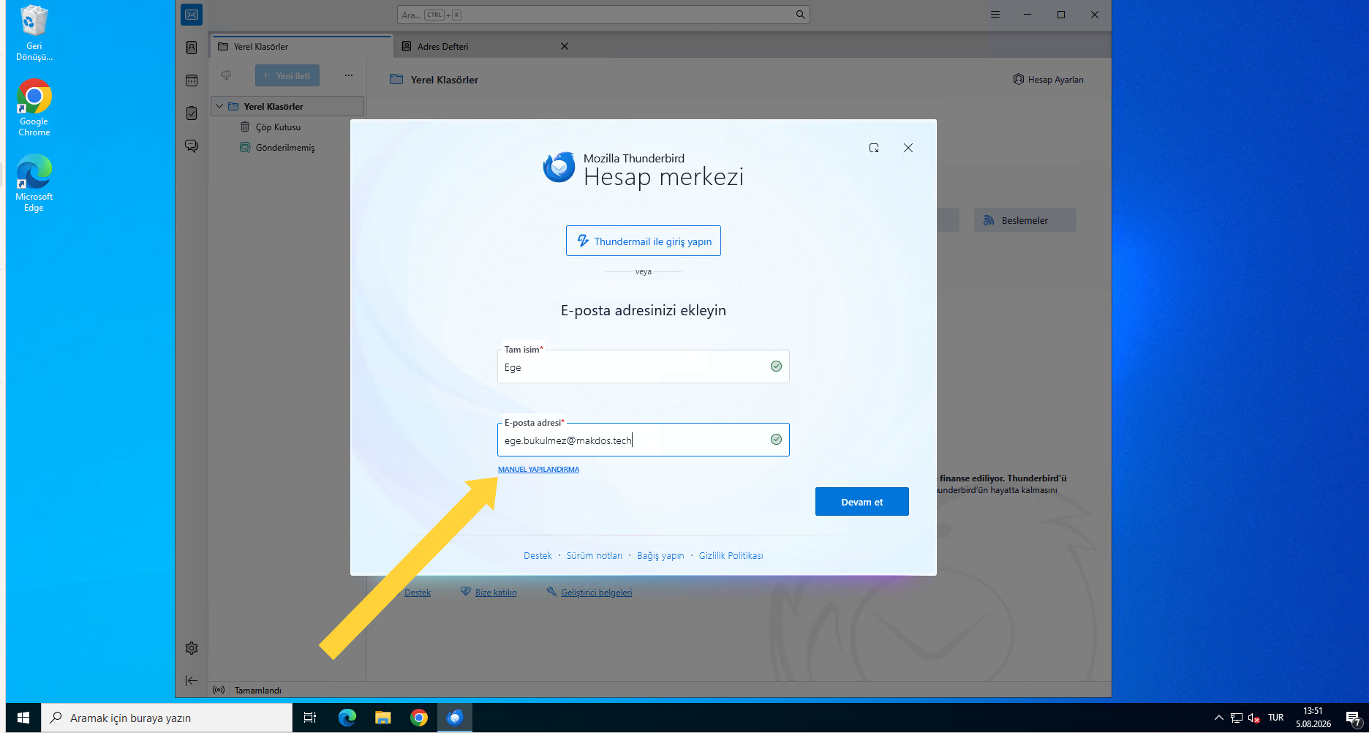Image resolution: width=1369 pixels, height=733 pixels.
Task: Open Thunderbird app hamburger menu
Action: 995,15
